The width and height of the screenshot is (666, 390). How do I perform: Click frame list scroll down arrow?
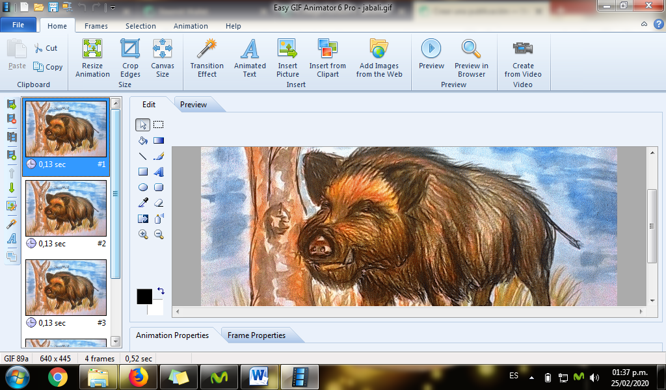(116, 341)
